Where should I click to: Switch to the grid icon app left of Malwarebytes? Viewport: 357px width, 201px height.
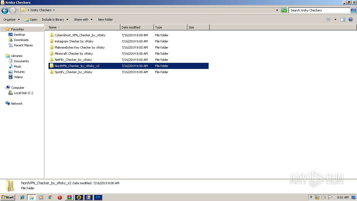point(88,197)
